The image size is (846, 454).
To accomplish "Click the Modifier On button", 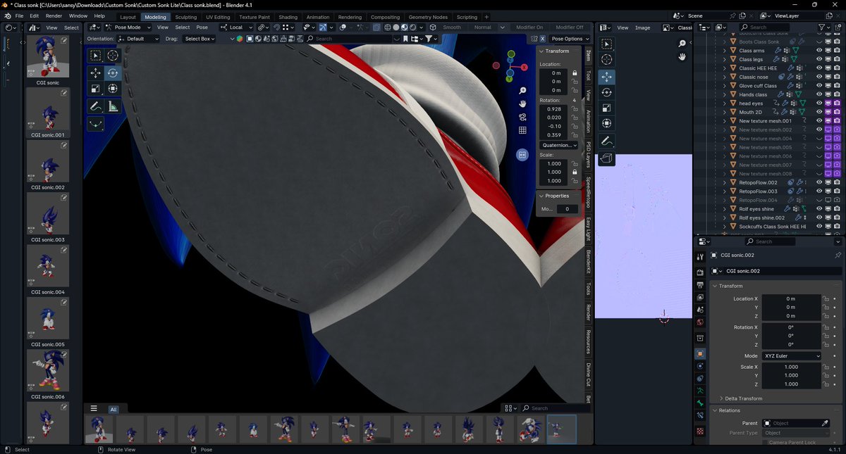I will (x=529, y=27).
